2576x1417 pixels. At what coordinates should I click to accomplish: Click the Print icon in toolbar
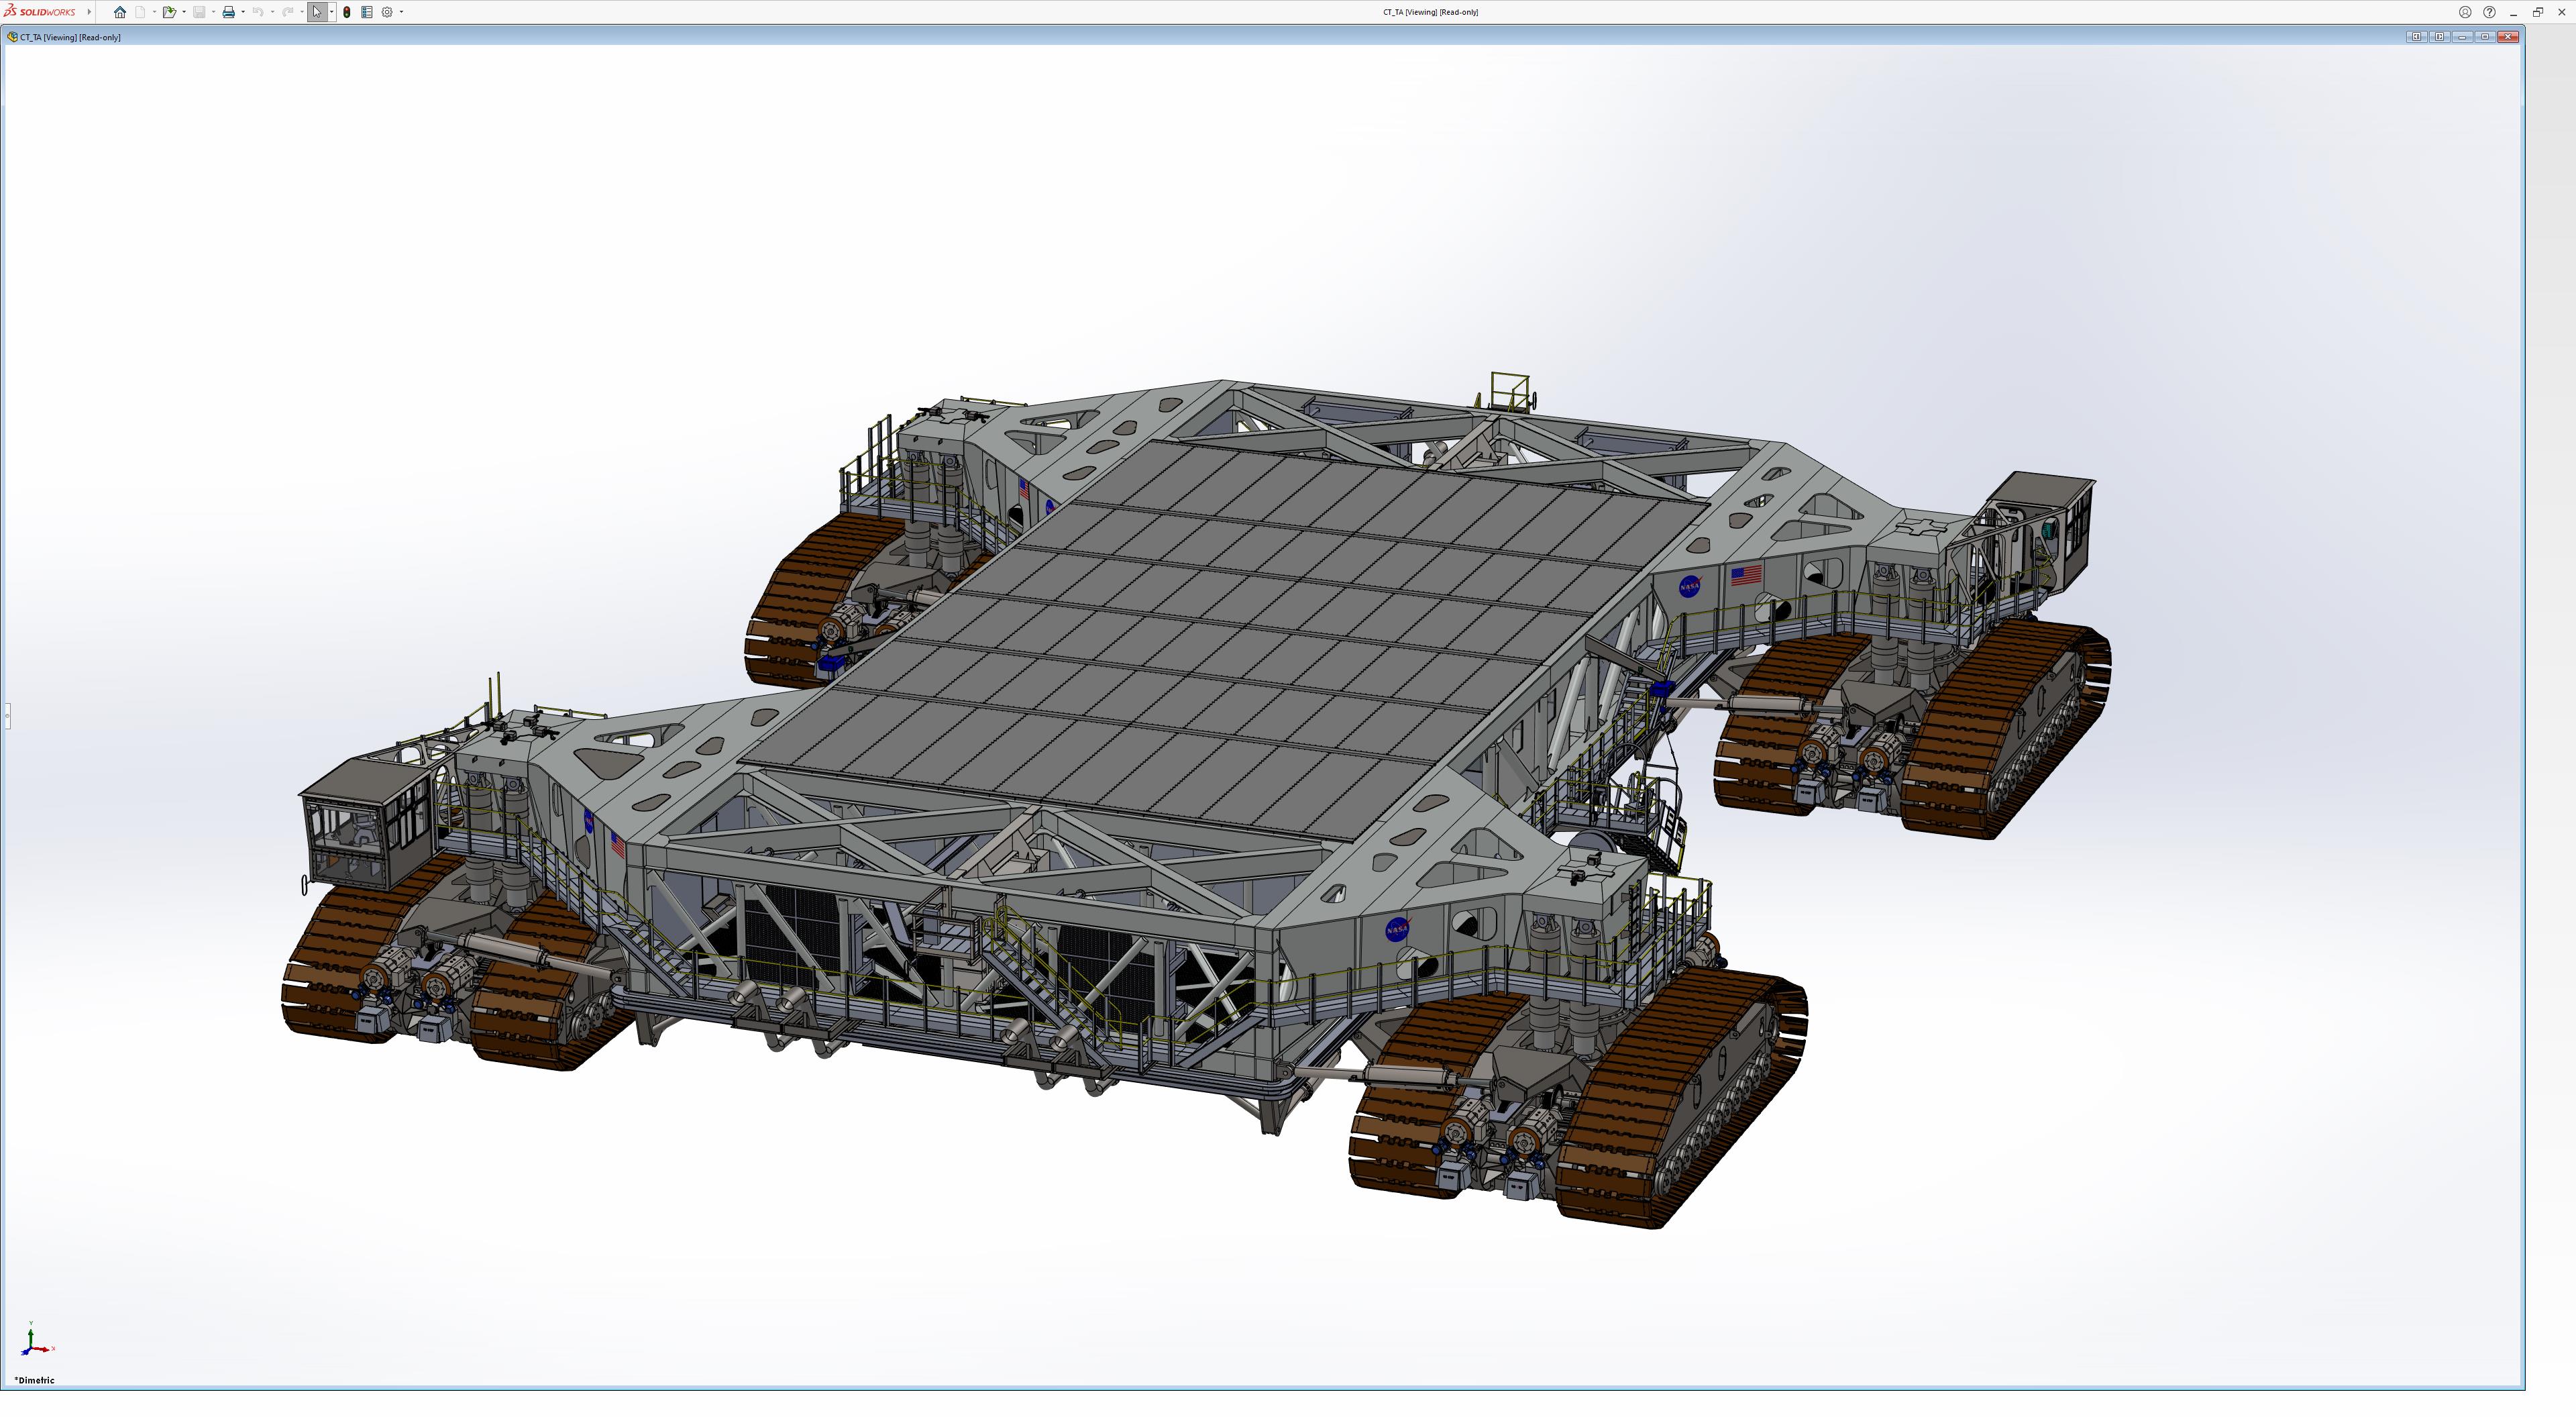tap(228, 12)
